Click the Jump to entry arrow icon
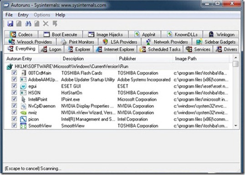The height and width of the screenshot is (175, 245). coord(55,24)
